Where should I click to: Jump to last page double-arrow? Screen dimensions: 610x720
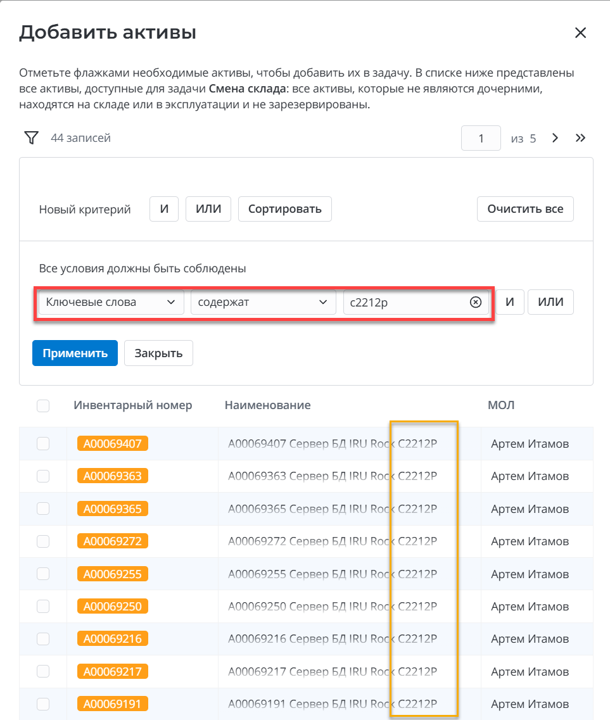coord(580,137)
